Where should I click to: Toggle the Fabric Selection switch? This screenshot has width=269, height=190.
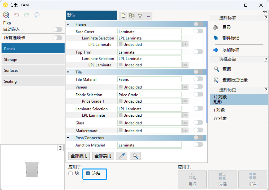point(198,94)
